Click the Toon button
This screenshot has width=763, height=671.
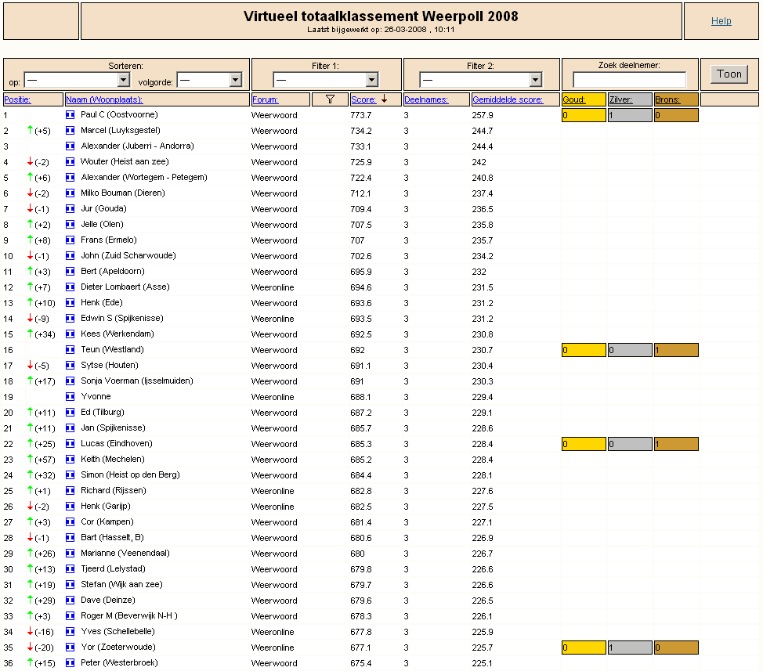(x=729, y=74)
